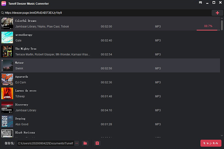This screenshot has height=149, width=224.
Task: Click the Aquaverde track title
Action: 22,77
